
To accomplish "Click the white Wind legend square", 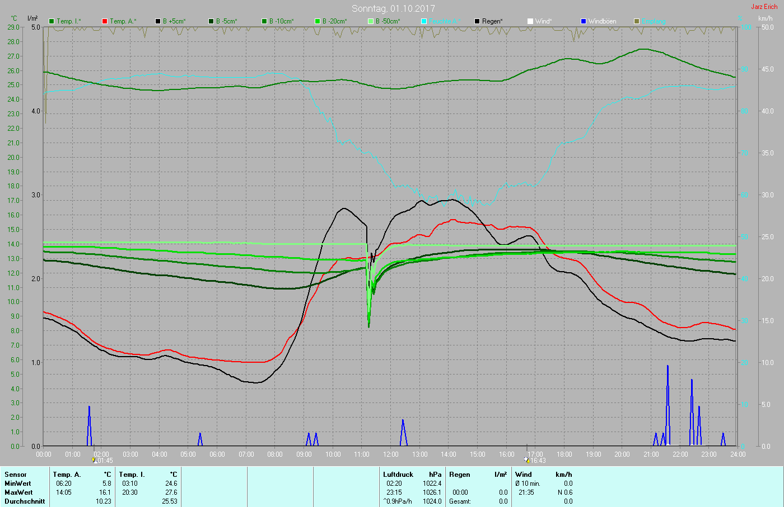I will click(530, 21).
